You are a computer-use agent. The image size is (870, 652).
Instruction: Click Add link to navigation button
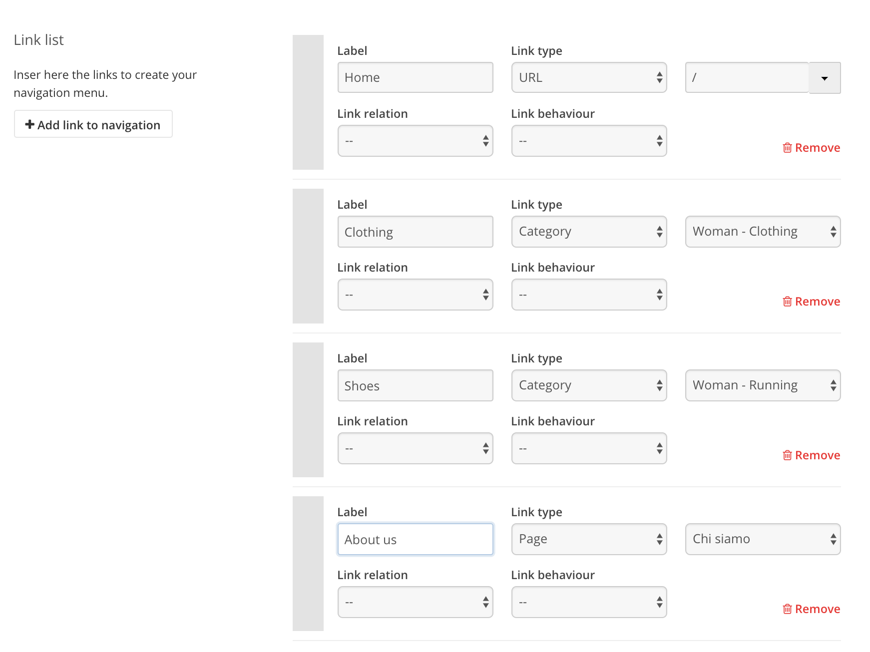pos(93,124)
